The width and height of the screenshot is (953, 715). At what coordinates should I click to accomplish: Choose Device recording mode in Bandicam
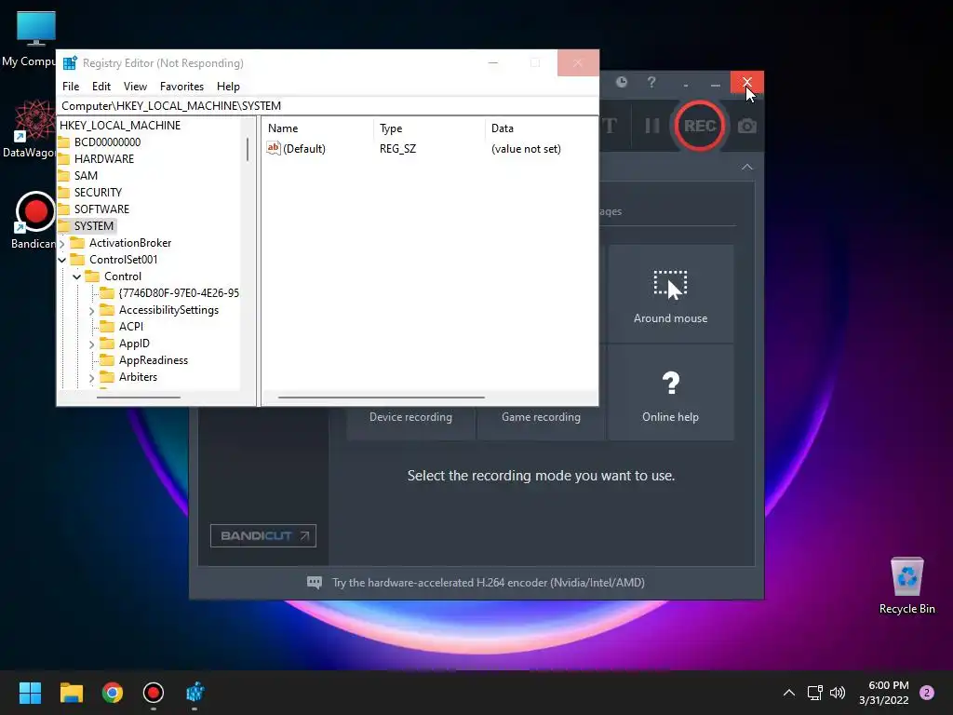tap(410, 417)
